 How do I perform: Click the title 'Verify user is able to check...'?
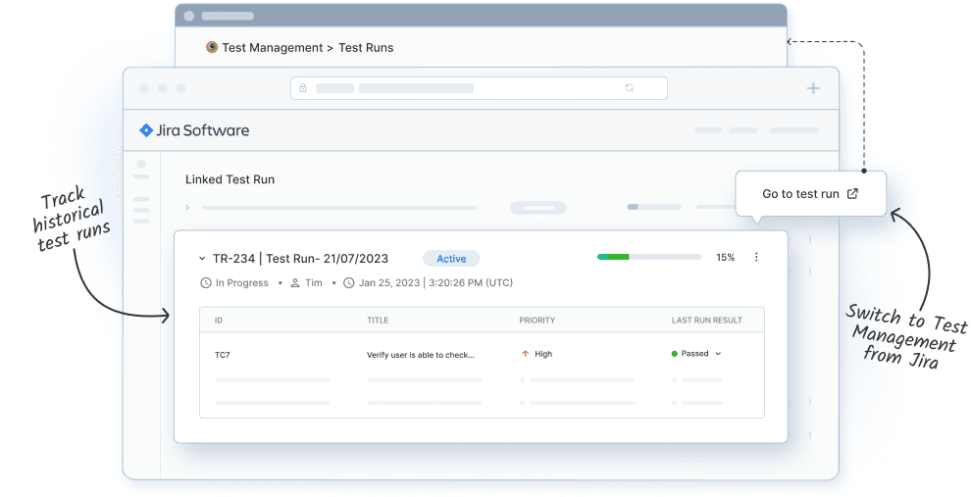click(x=421, y=355)
